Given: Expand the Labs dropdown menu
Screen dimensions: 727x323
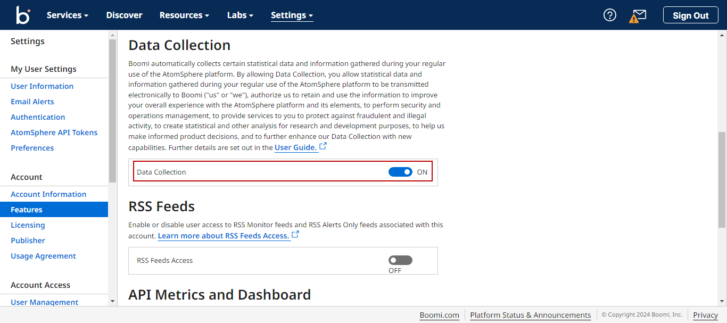Looking at the screenshot, I should tap(240, 15).
